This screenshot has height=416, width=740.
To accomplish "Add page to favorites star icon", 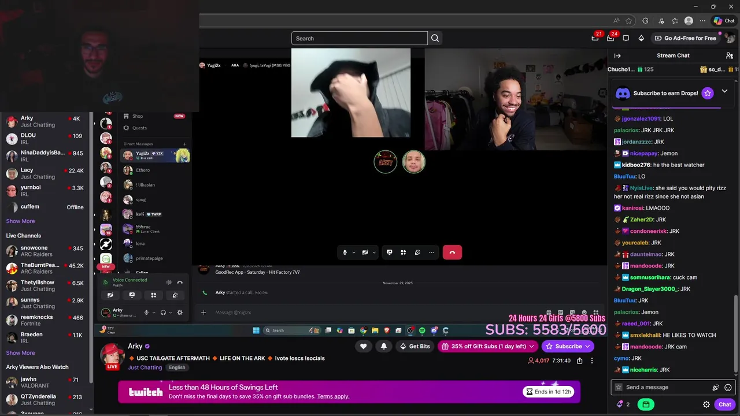I will pyautogui.click(x=628, y=21).
